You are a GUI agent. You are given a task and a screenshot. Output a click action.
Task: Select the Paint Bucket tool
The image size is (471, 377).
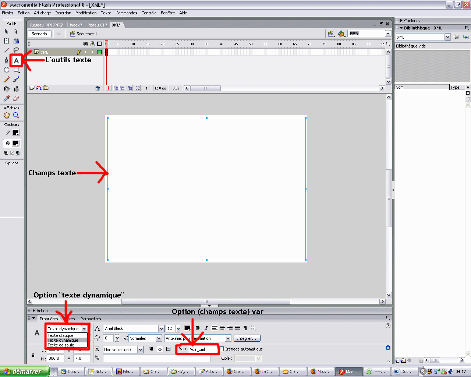pyautogui.click(x=16, y=89)
